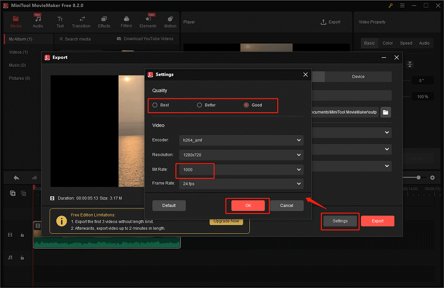Click the flip icon in Video Property
This screenshot has width=444, height=288.
pos(410,64)
